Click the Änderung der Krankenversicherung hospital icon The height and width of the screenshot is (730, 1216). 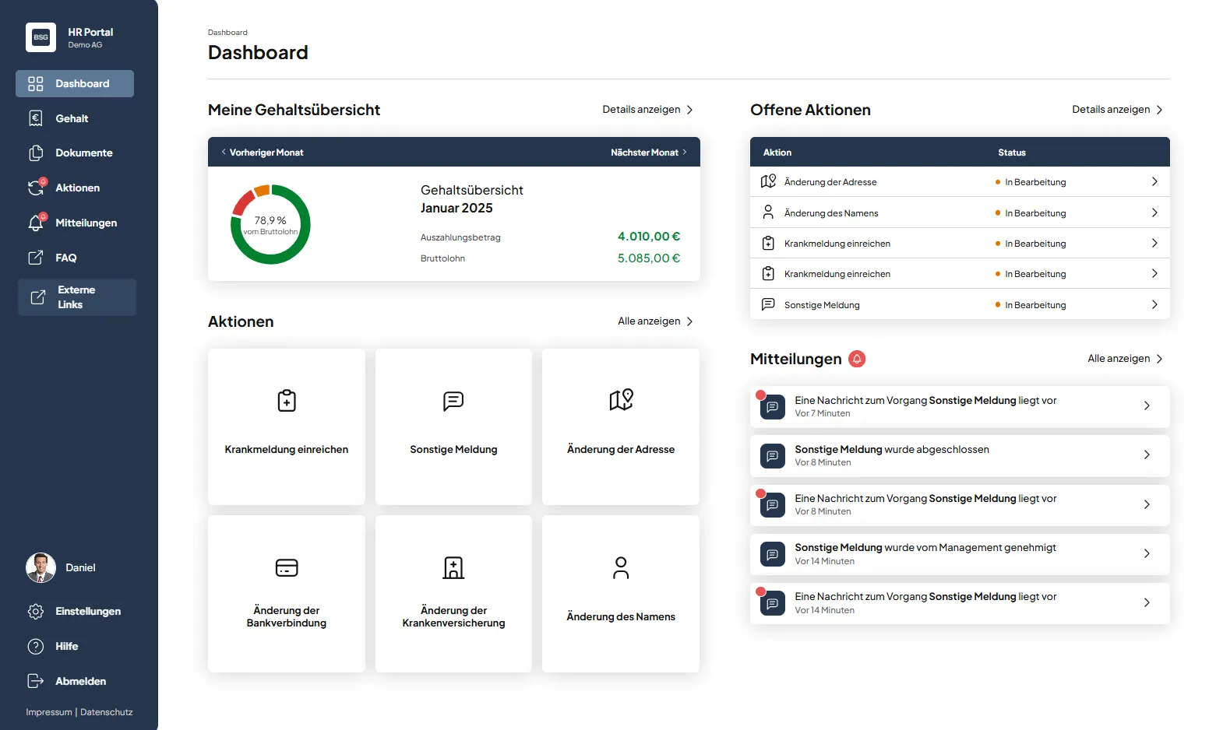click(x=453, y=567)
